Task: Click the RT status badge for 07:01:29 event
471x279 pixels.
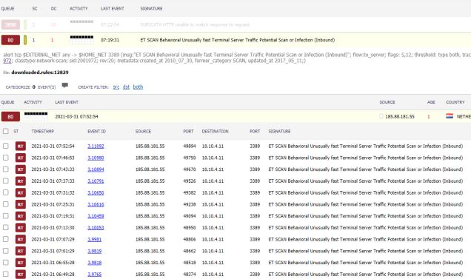Action: click(x=21, y=251)
